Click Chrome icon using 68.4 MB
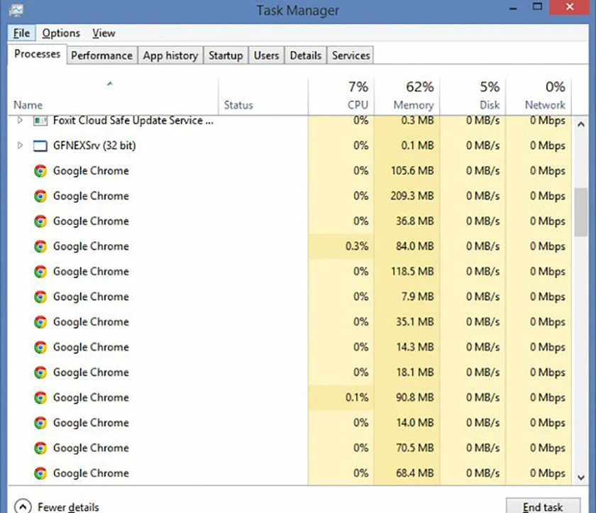The width and height of the screenshot is (596, 513). pyautogui.click(x=40, y=473)
